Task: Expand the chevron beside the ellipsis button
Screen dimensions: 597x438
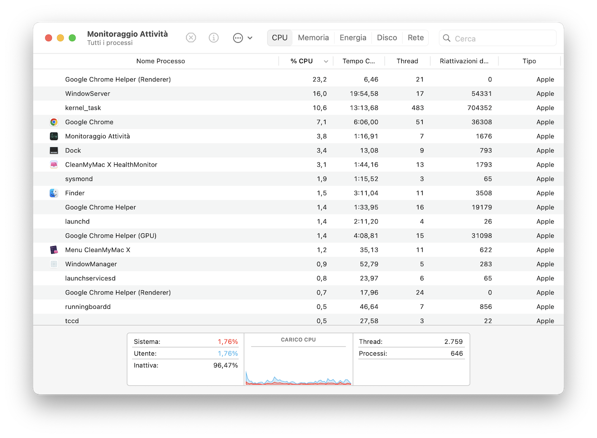Action: pyautogui.click(x=250, y=38)
